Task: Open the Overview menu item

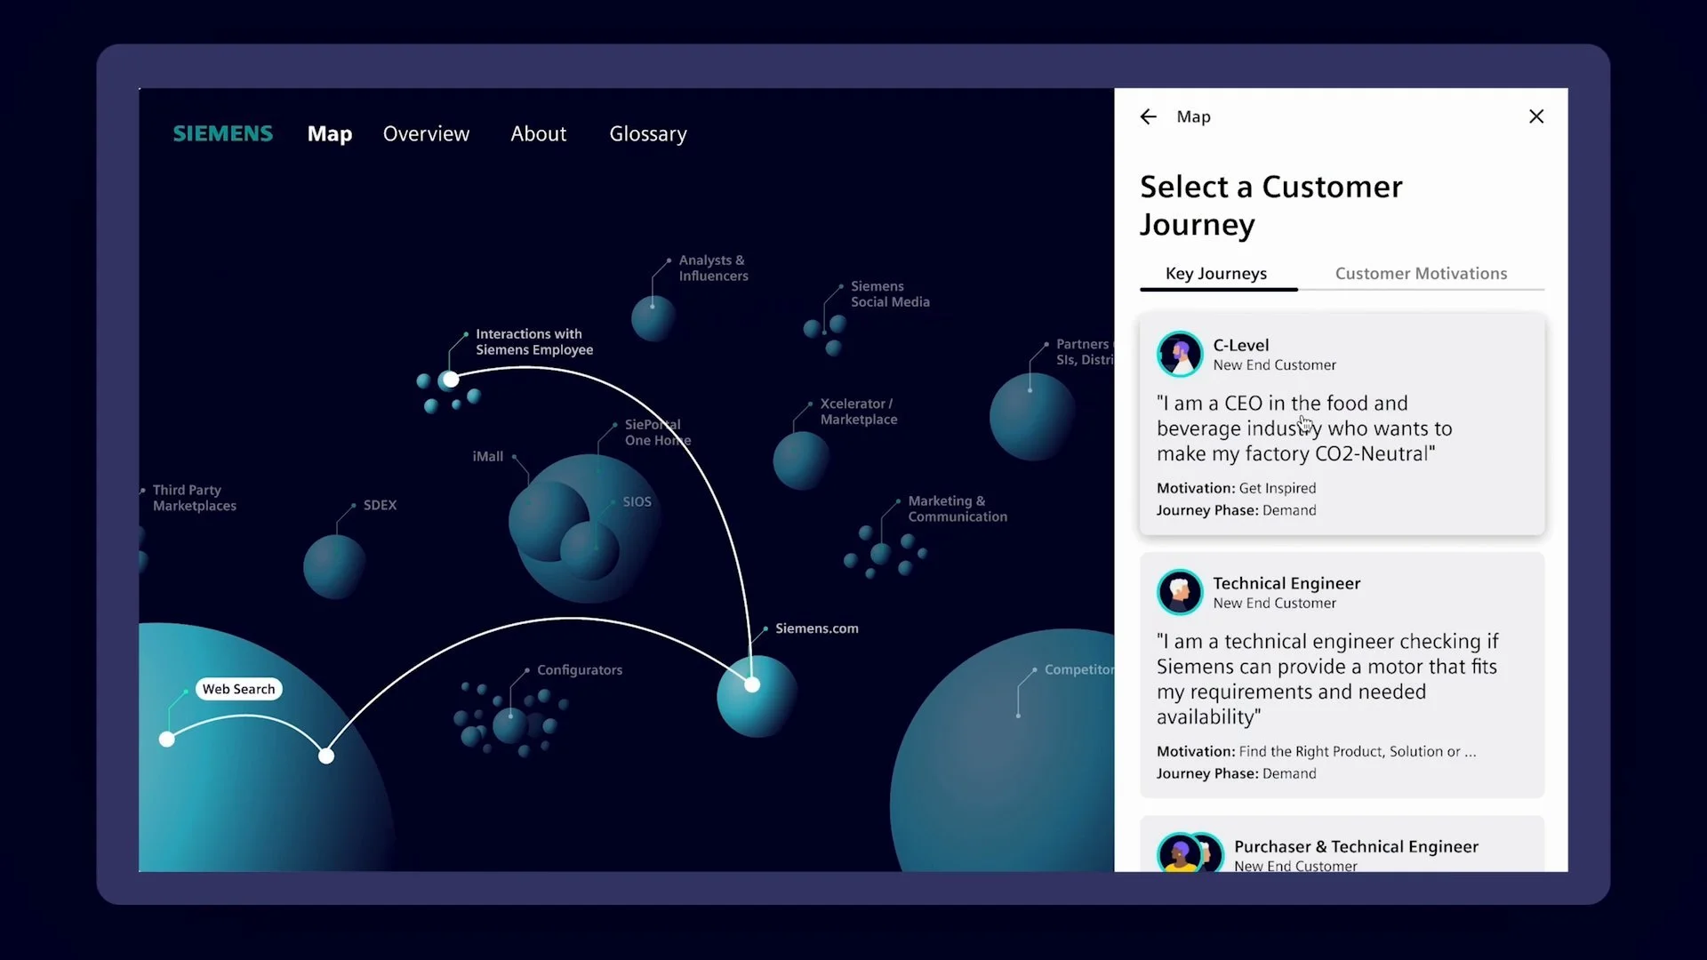Action: (x=426, y=134)
